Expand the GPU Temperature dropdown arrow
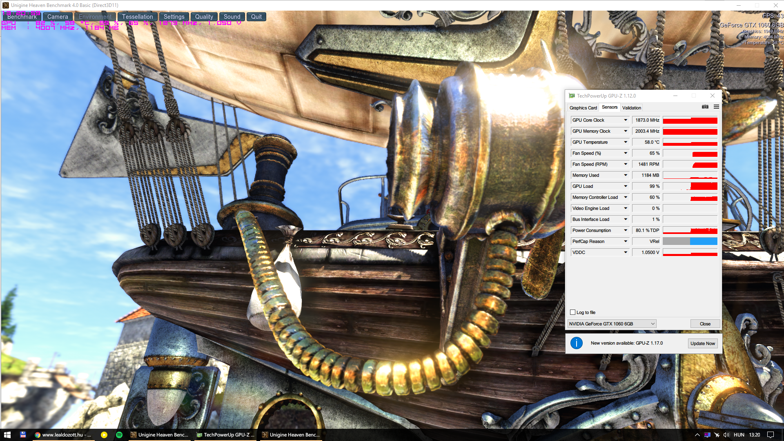The image size is (784, 441). (625, 142)
